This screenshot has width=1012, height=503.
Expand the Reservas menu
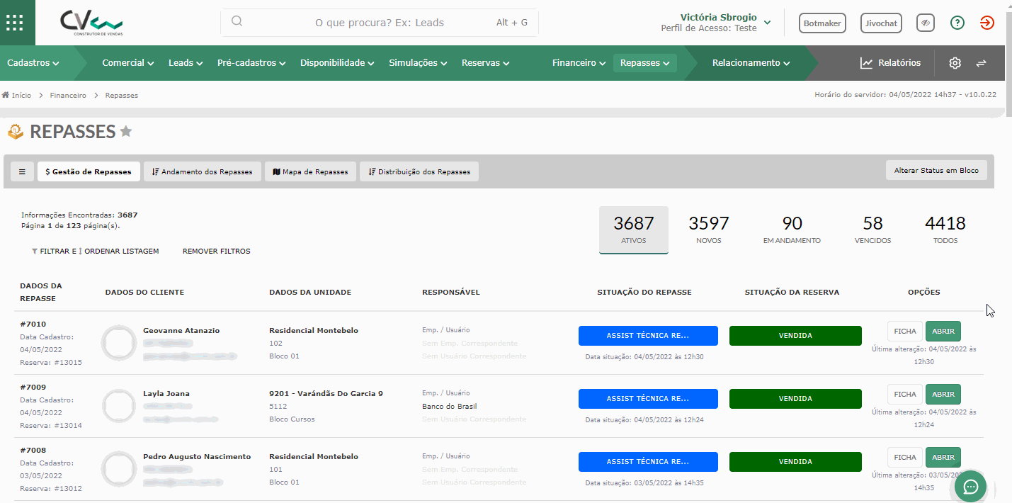pos(486,63)
